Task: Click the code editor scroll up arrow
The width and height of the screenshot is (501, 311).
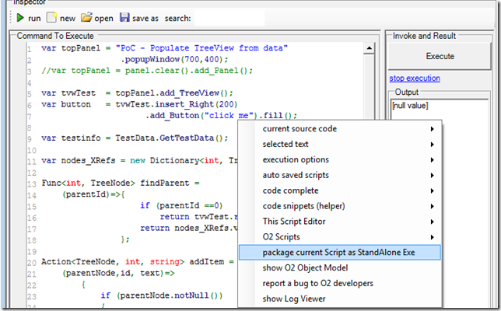Action: pyautogui.click(x=369, y=48)
